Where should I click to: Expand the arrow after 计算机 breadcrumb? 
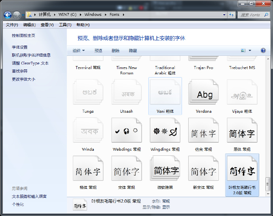click(x=55, y=15)
